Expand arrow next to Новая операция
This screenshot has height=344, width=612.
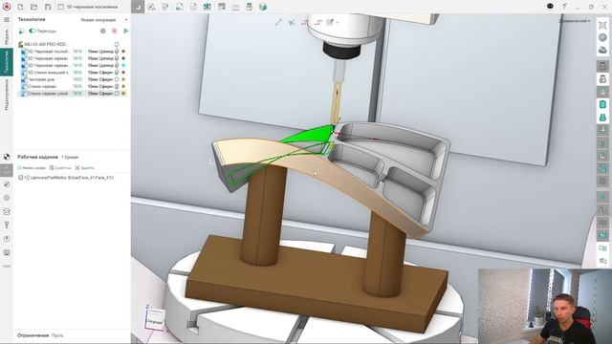pyautogui.click(x=125, y=19)
